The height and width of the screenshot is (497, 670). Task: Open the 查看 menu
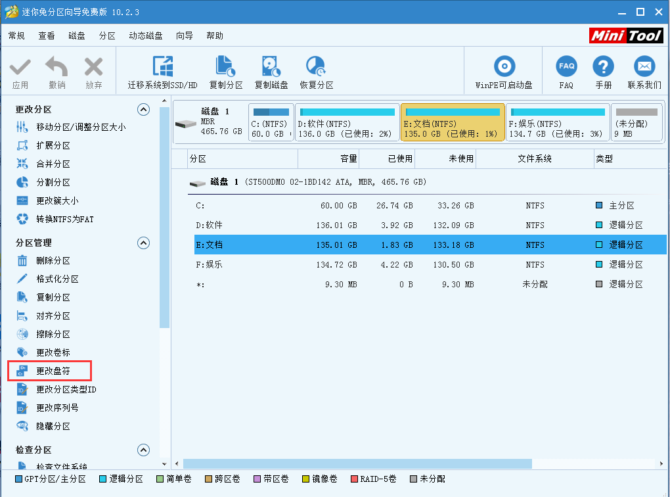(x=47, y=35)
